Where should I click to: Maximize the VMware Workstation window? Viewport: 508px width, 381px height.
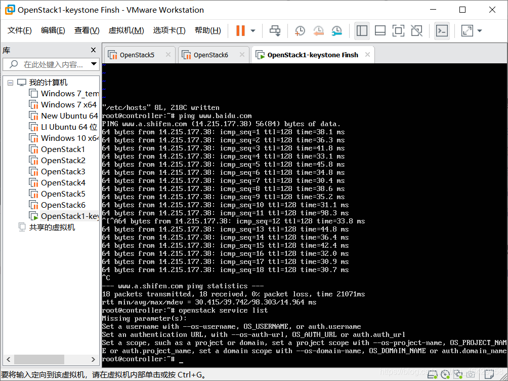pos(462,10)
